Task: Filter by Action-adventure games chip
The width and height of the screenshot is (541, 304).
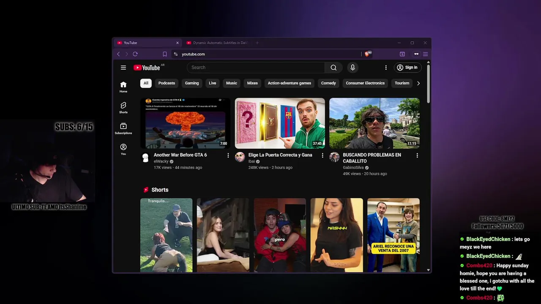Action: tap(290, 83)
